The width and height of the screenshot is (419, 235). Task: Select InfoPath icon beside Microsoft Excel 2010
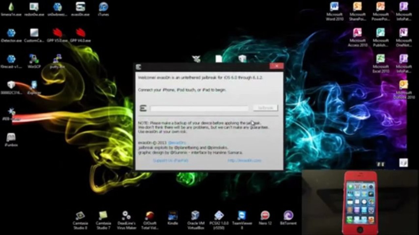404,63
